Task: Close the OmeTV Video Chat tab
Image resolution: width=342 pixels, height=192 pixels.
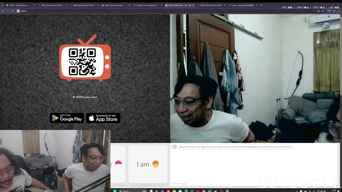Action: (193, 5)
